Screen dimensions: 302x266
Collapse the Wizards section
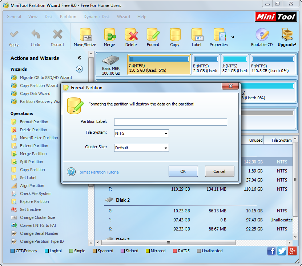point(79,69)
